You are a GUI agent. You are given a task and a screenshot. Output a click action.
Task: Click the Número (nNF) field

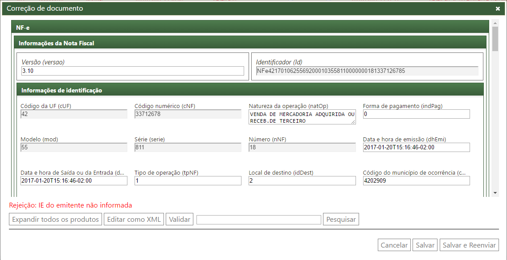(x=303, y=148)
